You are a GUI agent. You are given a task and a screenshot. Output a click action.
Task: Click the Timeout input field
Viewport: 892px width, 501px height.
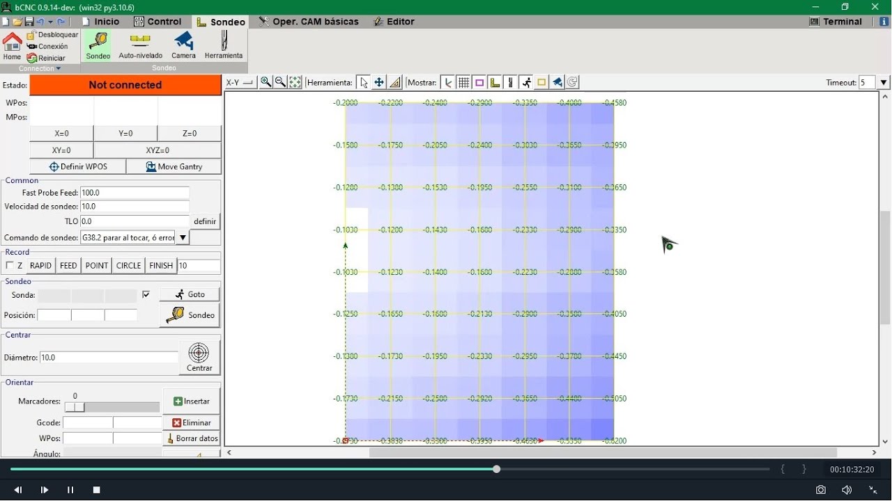pos(868,82)
